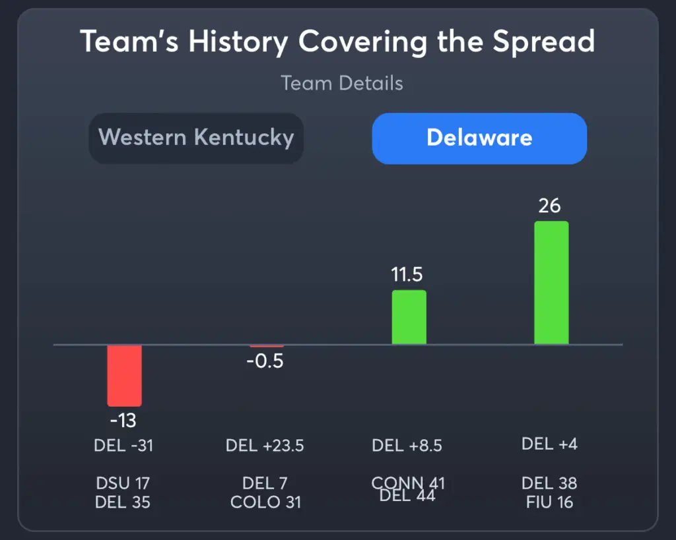The height and width of the screenshot is (540, 676).
Task: Click the DEL +23.5 spread label
Action: click(265, 446)
